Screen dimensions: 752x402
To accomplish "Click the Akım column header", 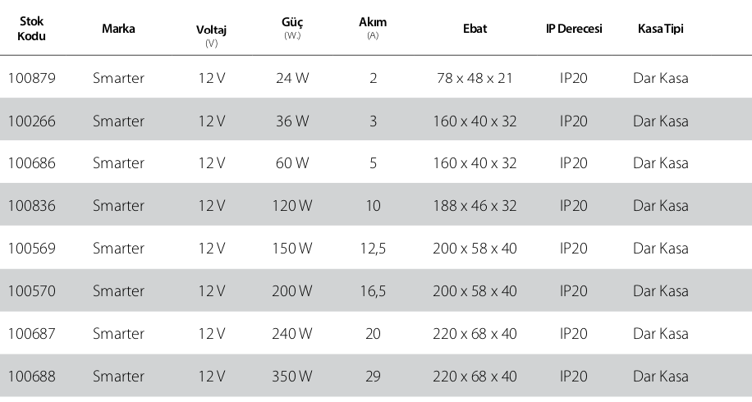I will click(x=373, y=28).
